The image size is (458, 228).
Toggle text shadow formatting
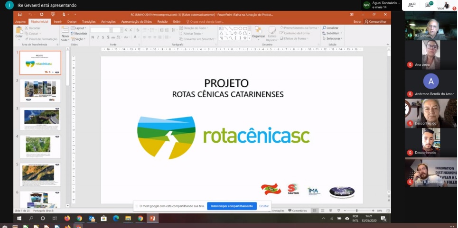point(108,37)
